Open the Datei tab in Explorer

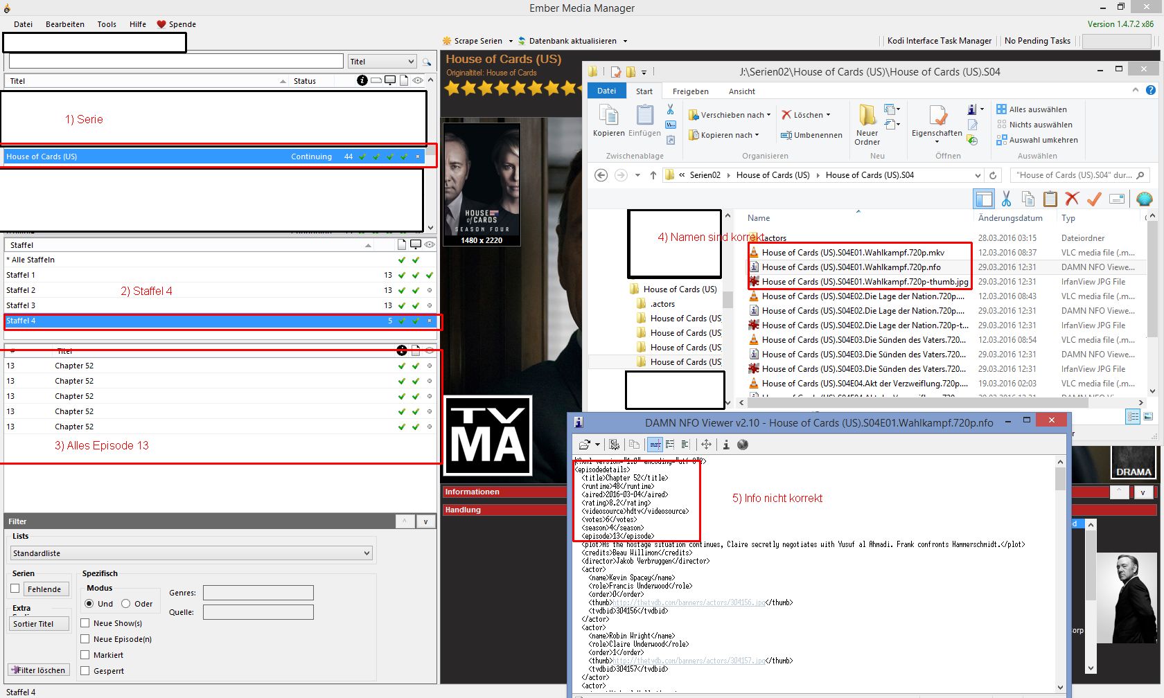click(x=606, y=91)
